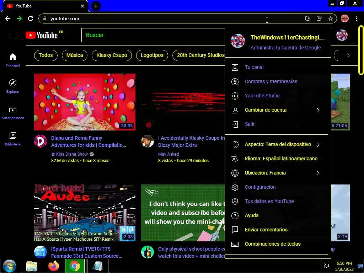Click the Buscar search field
Image resolution: width=364 pixels, height=273 pixels.
pos(153,35)
